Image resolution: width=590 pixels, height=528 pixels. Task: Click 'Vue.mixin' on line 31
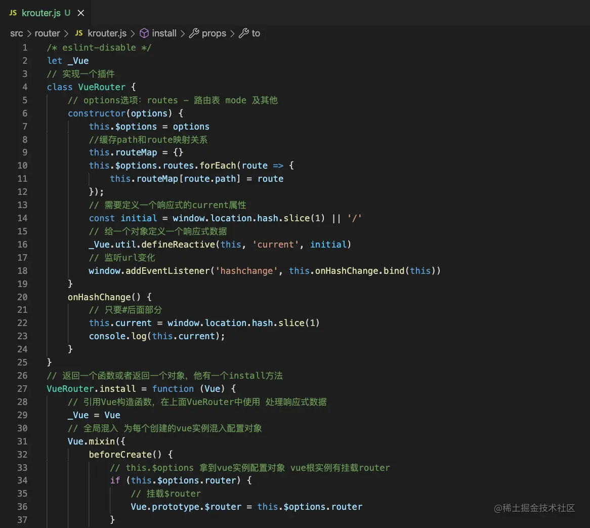(92, 441)
